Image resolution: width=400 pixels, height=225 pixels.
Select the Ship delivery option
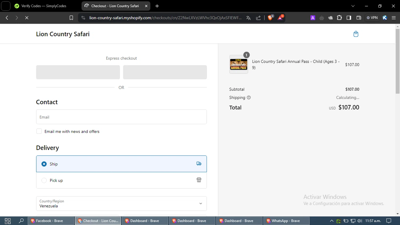[x=121, y=164]
